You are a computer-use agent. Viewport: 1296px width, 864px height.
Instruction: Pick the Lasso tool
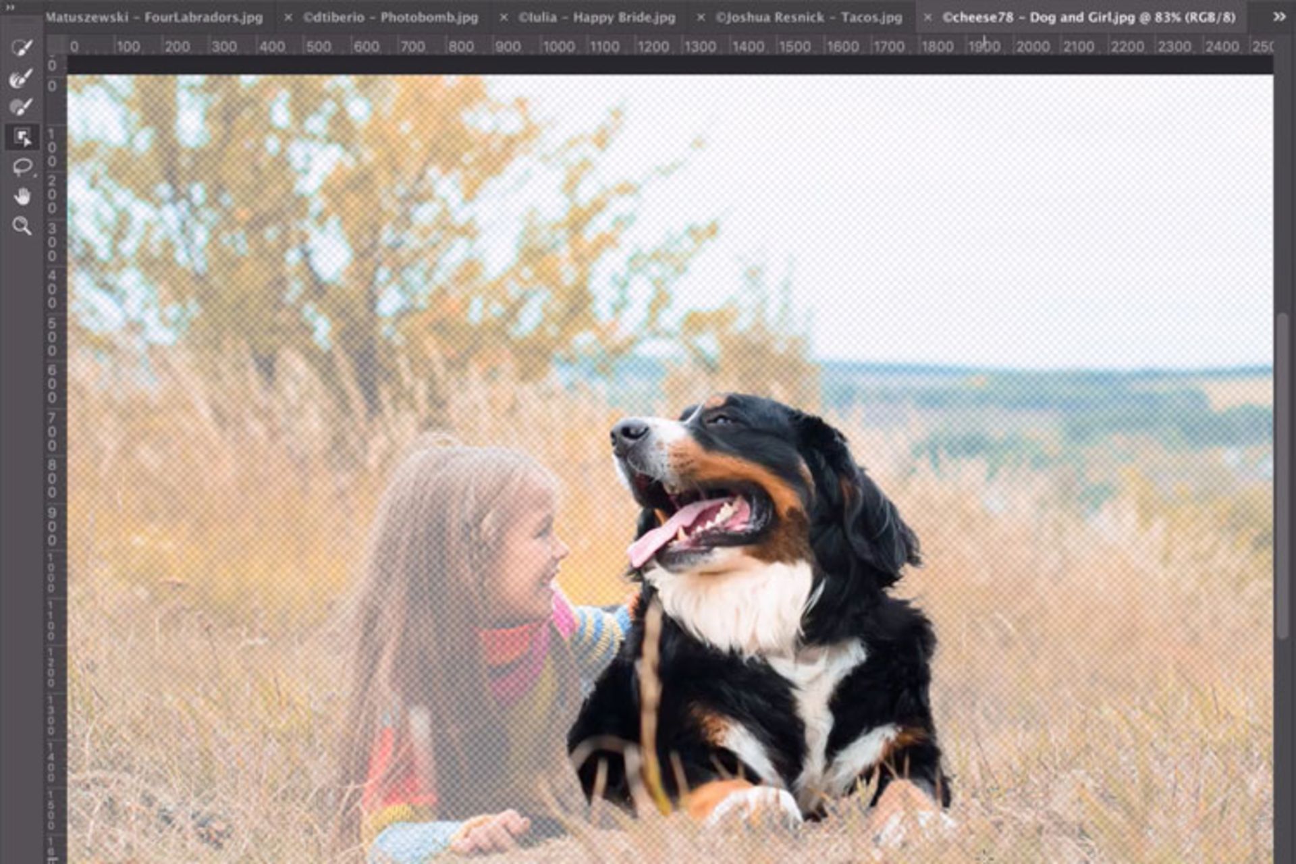tap(22, 167)
